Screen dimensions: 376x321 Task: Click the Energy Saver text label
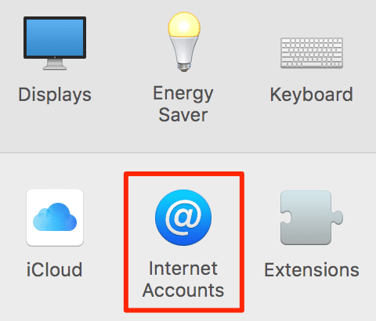click(x=183, y=104)
